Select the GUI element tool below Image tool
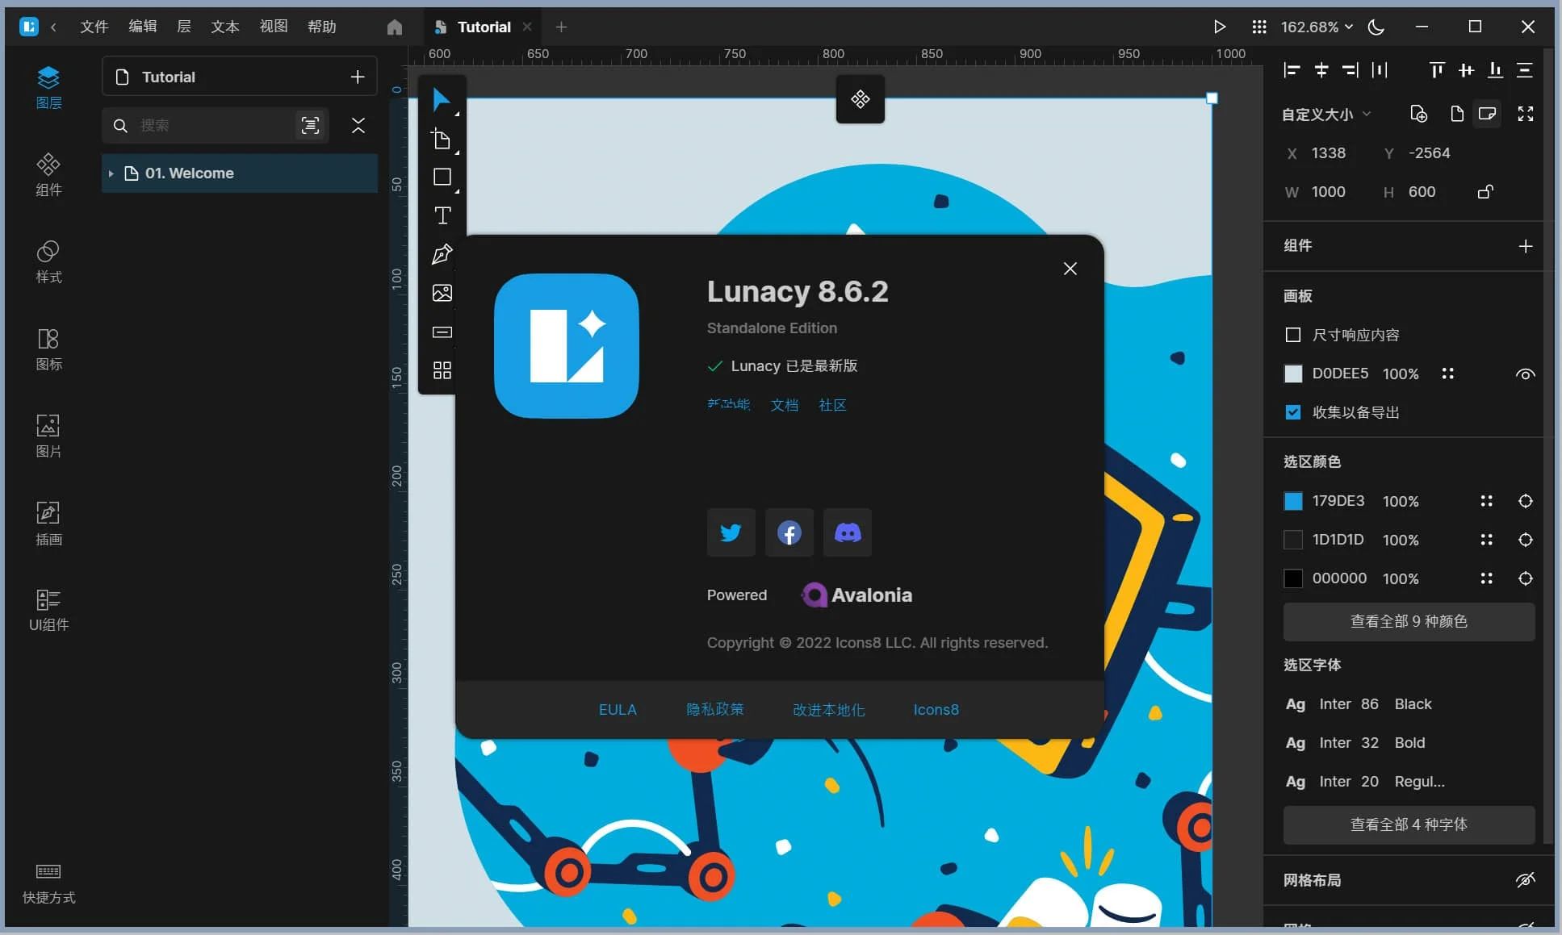 (x=442, y=332)
